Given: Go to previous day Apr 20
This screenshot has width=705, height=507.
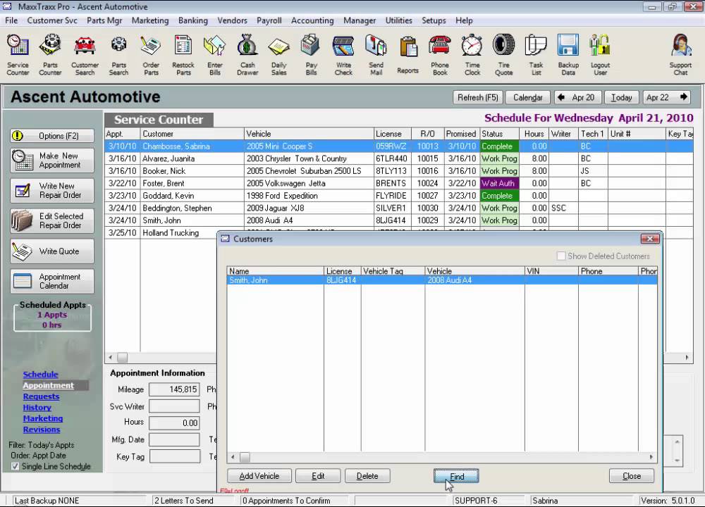Looking at the screenshot, I should [x=577, y=97].
